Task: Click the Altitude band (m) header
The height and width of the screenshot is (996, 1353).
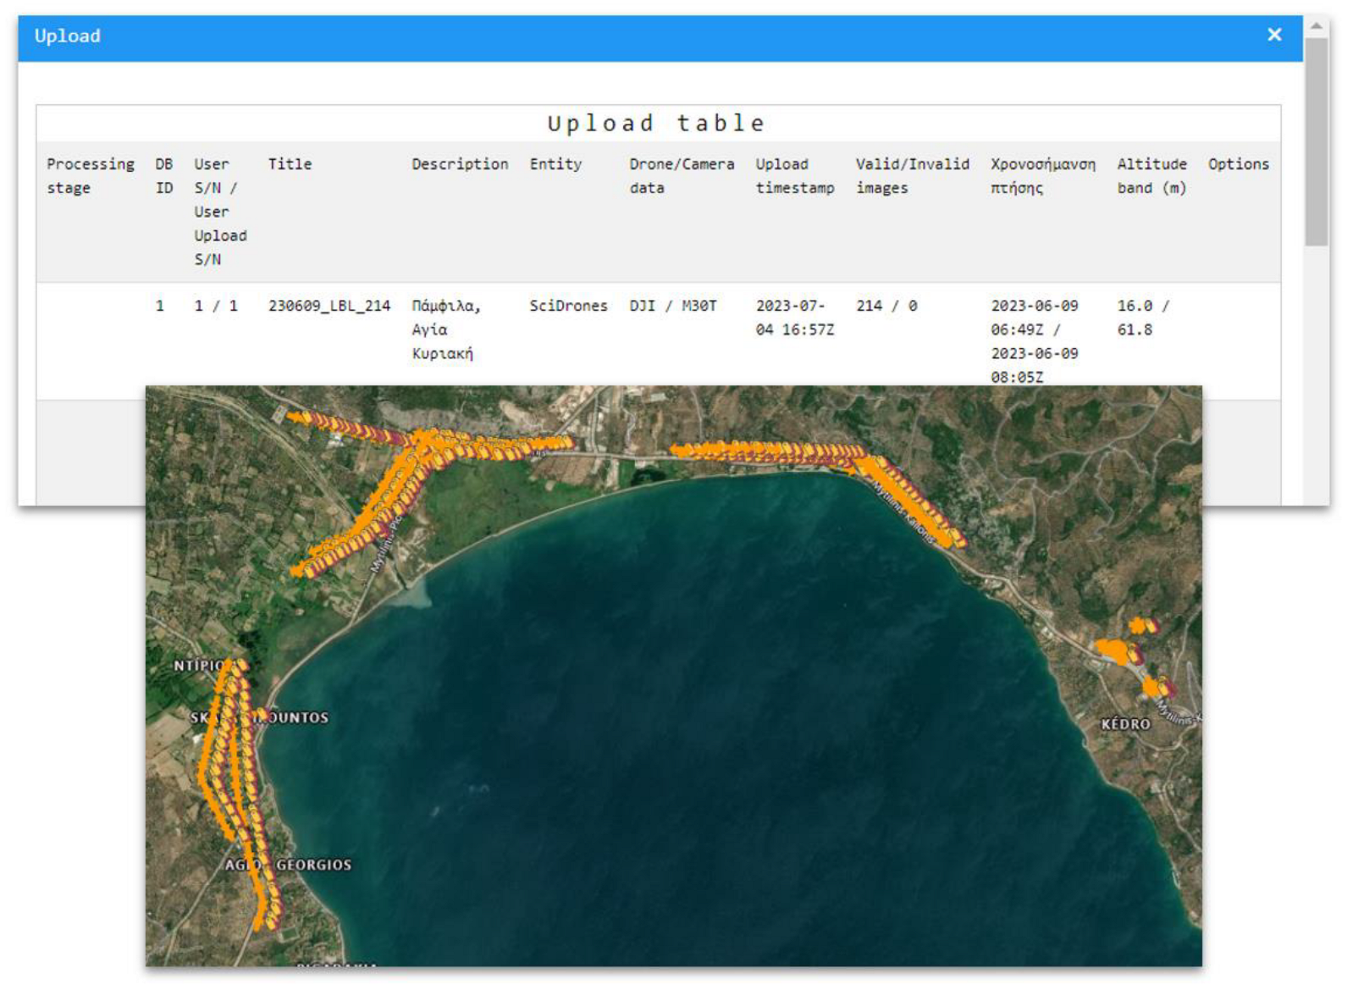Action: [x=1151, y=175]
